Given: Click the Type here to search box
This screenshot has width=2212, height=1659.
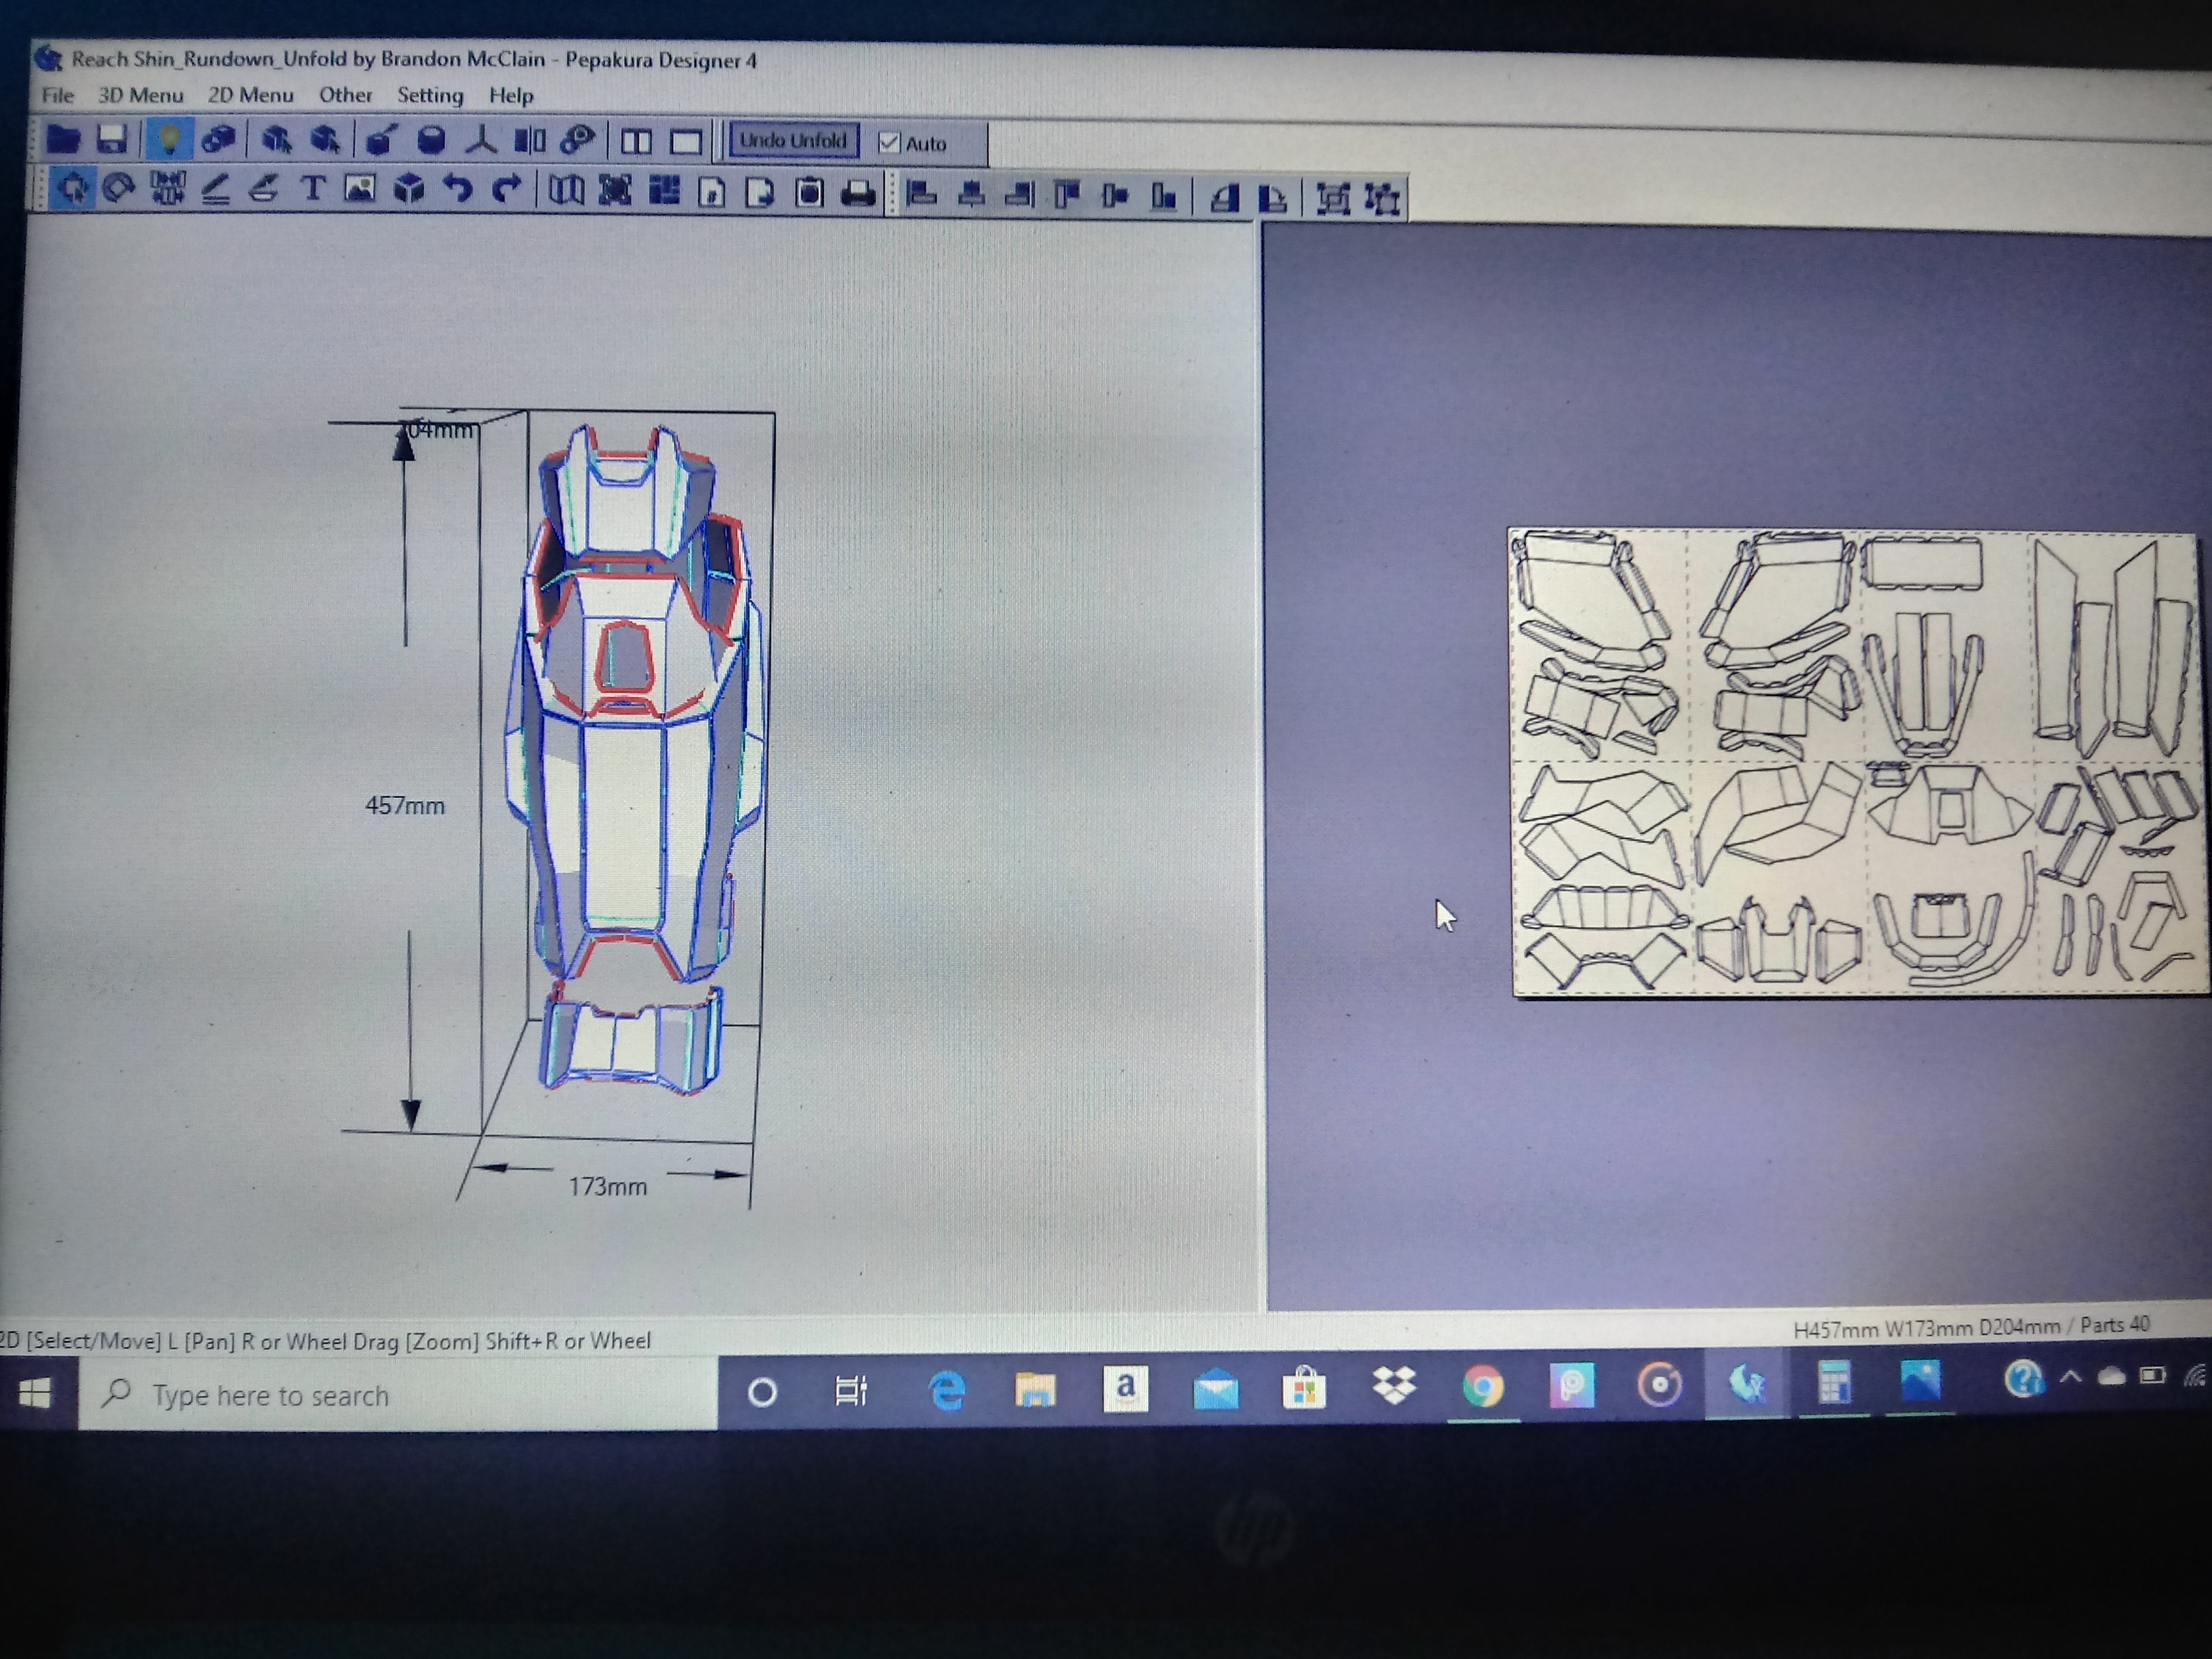Looking at the screenshot, I should point(398,1394).
